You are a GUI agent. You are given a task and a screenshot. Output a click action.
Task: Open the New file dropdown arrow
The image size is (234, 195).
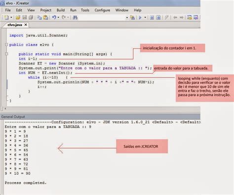(11, 17)
